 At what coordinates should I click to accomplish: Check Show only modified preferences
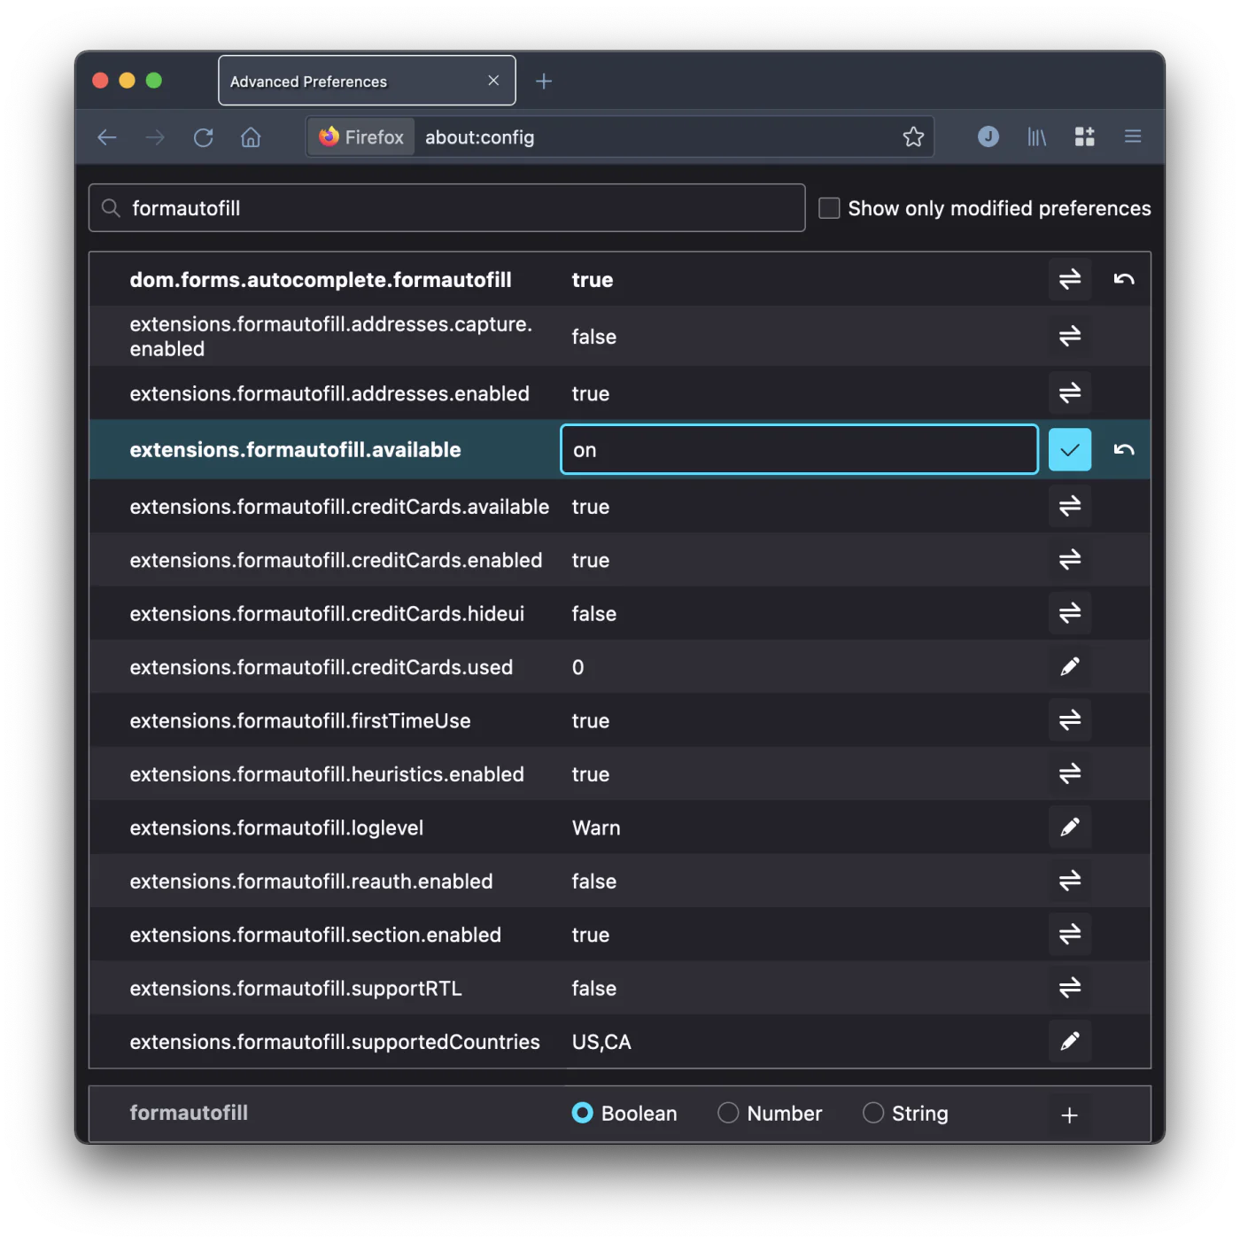click(x=829, y=208)
